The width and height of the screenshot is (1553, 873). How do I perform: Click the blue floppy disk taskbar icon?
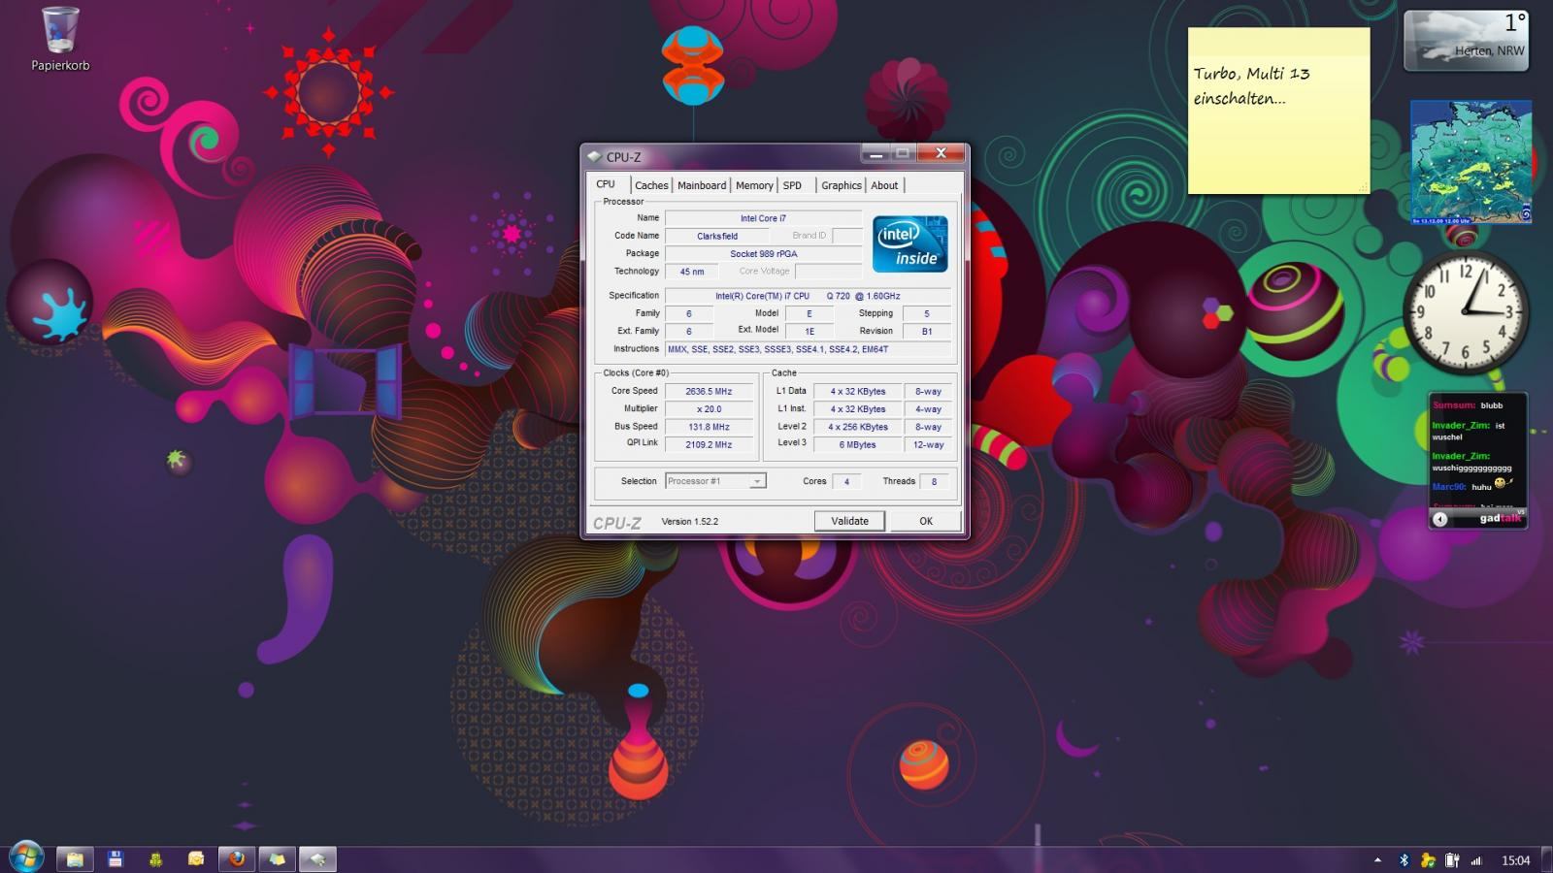(x=116, y=858)
